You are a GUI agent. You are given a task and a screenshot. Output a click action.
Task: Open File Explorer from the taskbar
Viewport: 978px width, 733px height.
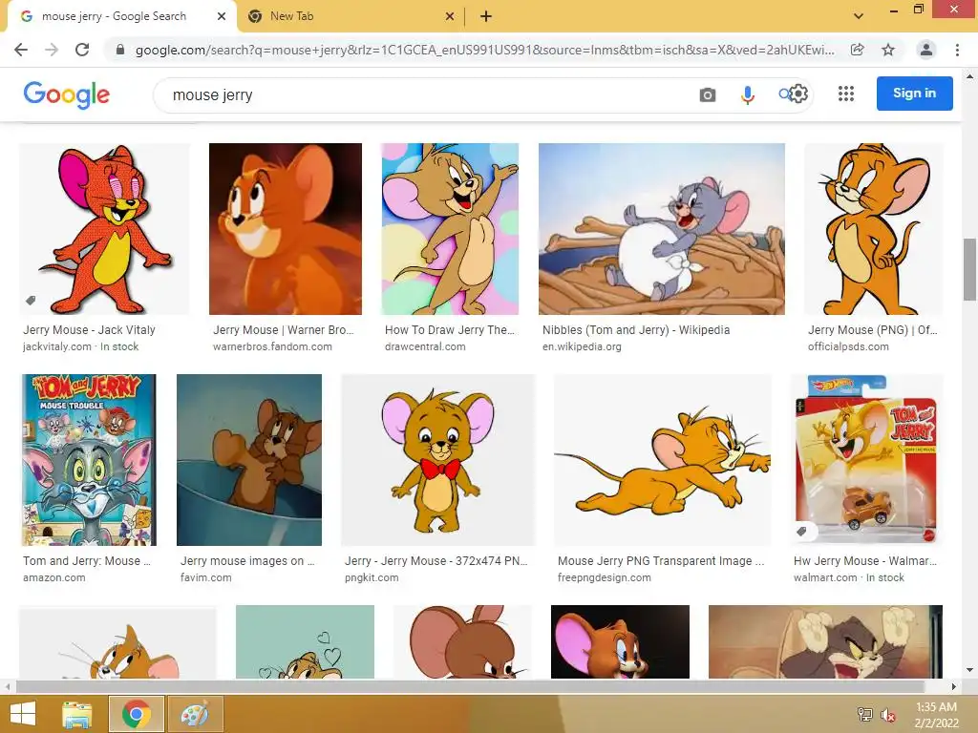tap(77, 714)
